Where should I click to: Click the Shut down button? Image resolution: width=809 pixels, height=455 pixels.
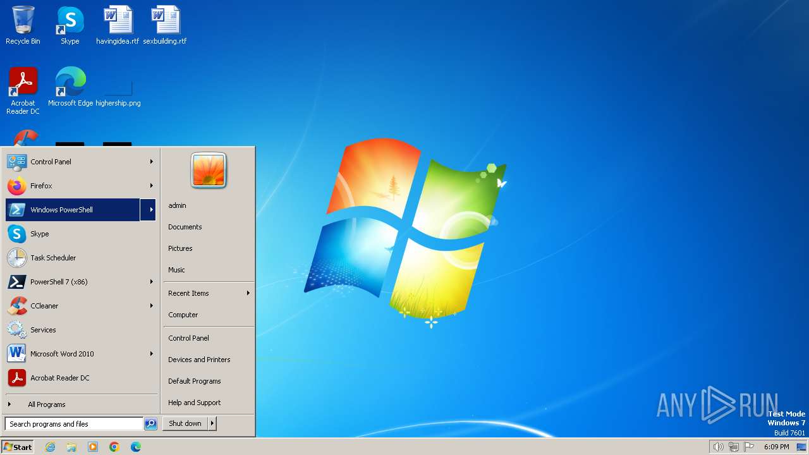[185, 423]
